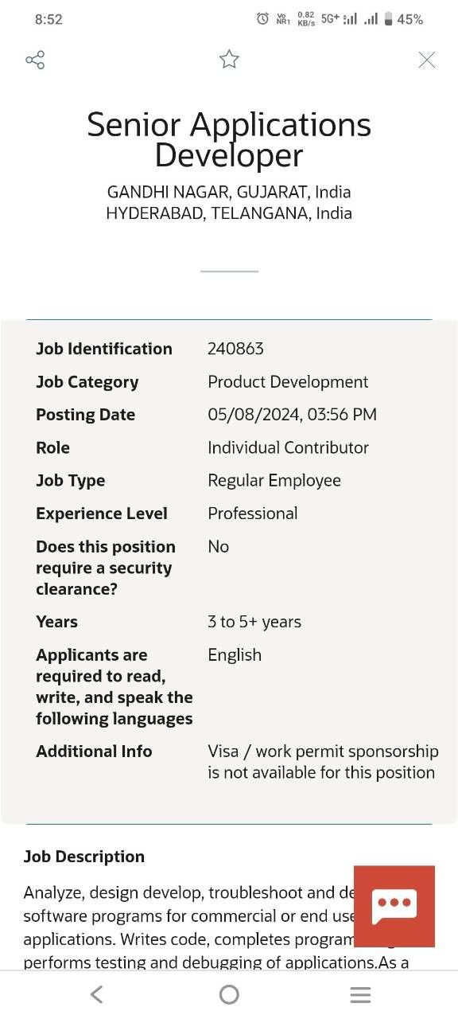The width and height of the screenshot is (458, 1019).
Task: Tap the Gandhi Nagar, Gujarat location text
Action: (x=229, y=192)
